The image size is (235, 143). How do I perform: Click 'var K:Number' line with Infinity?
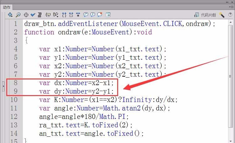(108, 100)
